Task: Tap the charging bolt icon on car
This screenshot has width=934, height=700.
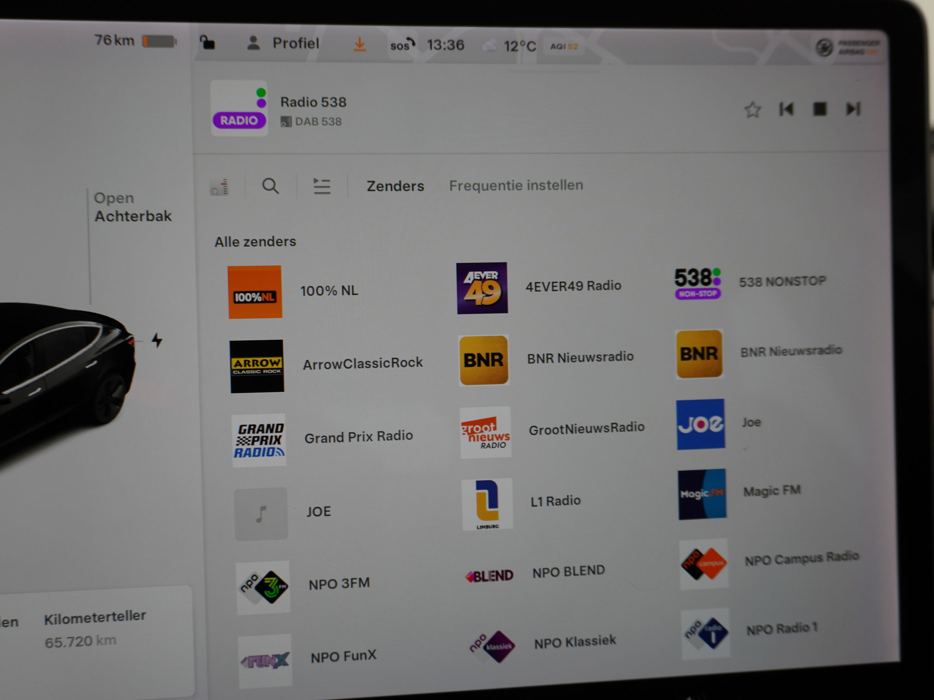Action: [x=157, y=340]
